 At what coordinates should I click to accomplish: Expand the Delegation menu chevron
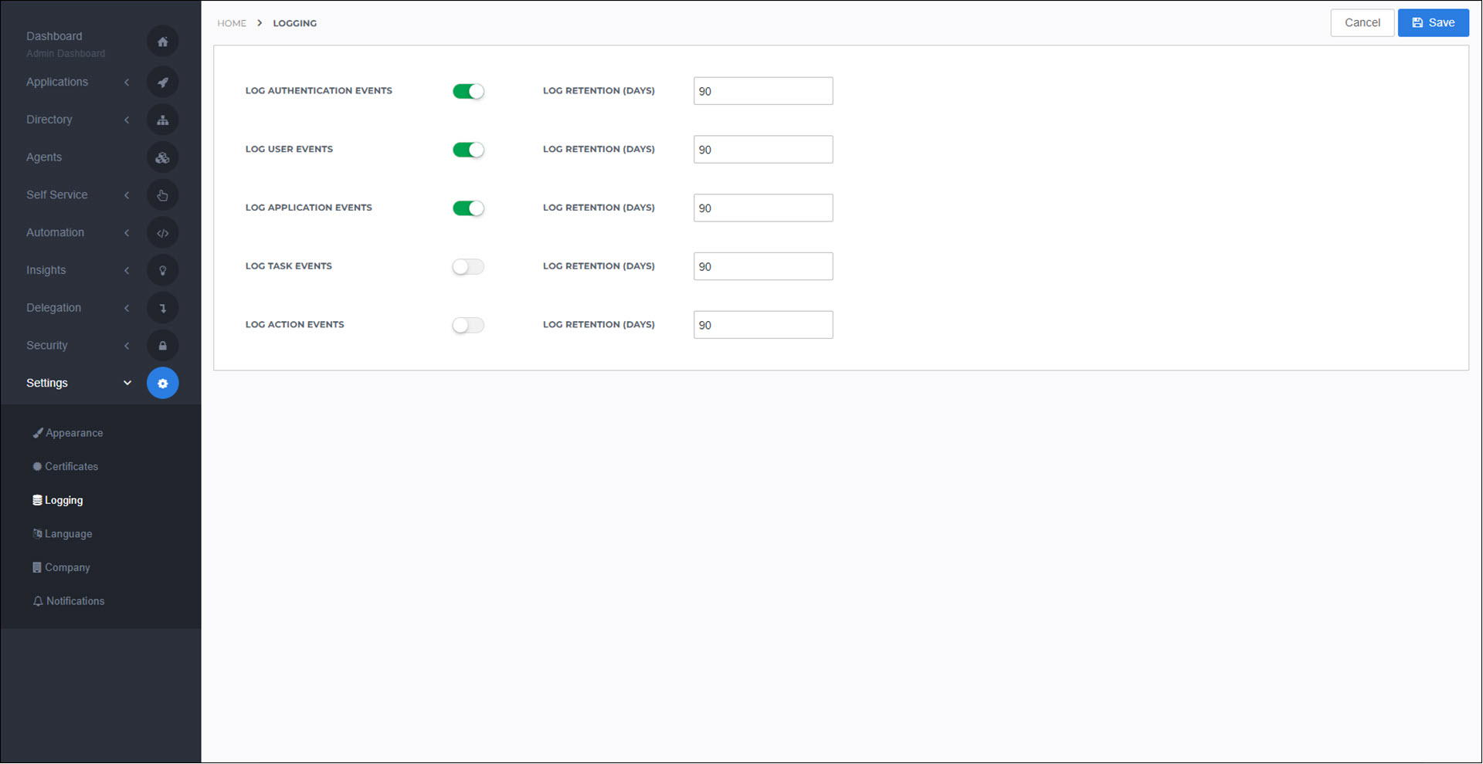(x=127, y=308)
